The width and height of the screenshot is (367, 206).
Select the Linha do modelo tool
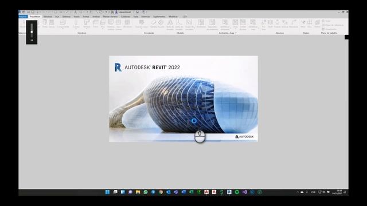pyautogui.click(x=179, y=25)
